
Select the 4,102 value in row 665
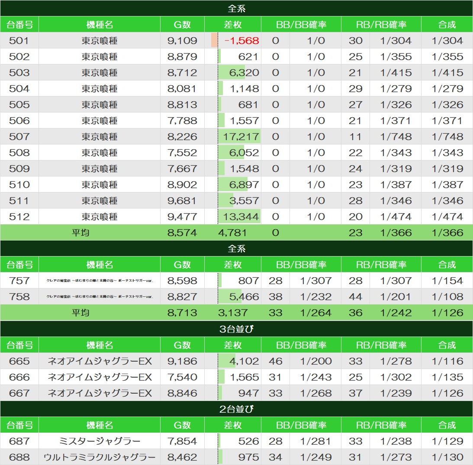tap(244, 361)
